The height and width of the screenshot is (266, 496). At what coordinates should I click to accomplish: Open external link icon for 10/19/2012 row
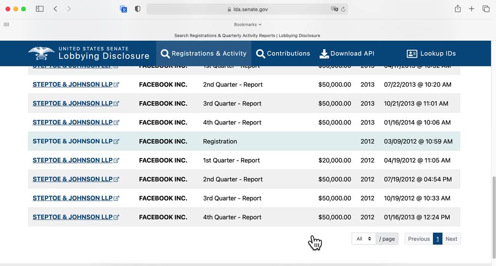tap(117, 198)
